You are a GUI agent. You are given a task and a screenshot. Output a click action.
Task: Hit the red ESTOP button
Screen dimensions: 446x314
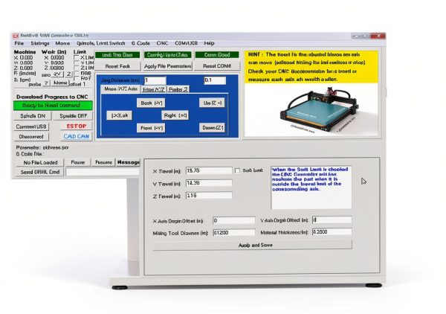[x=77, y=126]
